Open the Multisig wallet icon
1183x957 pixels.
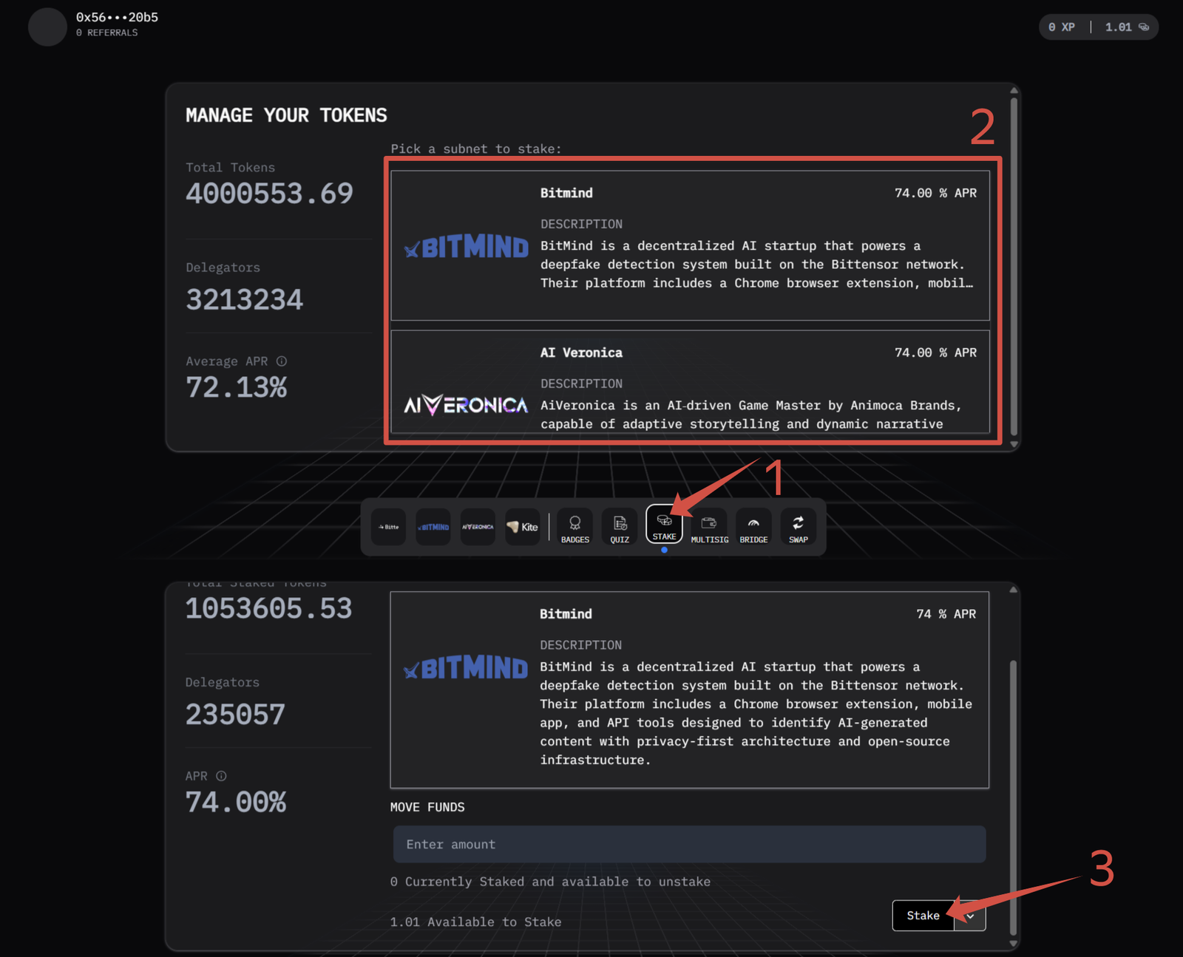(x=709, y=528)
